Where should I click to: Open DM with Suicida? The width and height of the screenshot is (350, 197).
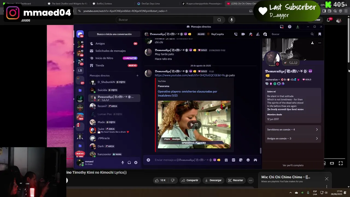[x=114, y=90]
